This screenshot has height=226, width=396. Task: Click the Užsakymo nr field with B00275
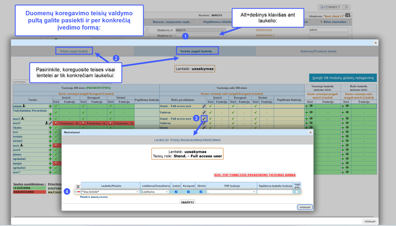tap(201, 30)
